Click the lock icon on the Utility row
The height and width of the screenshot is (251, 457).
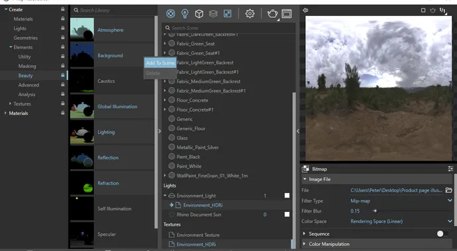coord(63,56)
